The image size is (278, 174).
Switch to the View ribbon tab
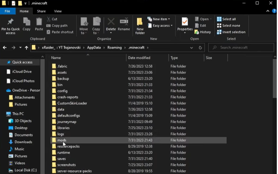click(58, 11)
